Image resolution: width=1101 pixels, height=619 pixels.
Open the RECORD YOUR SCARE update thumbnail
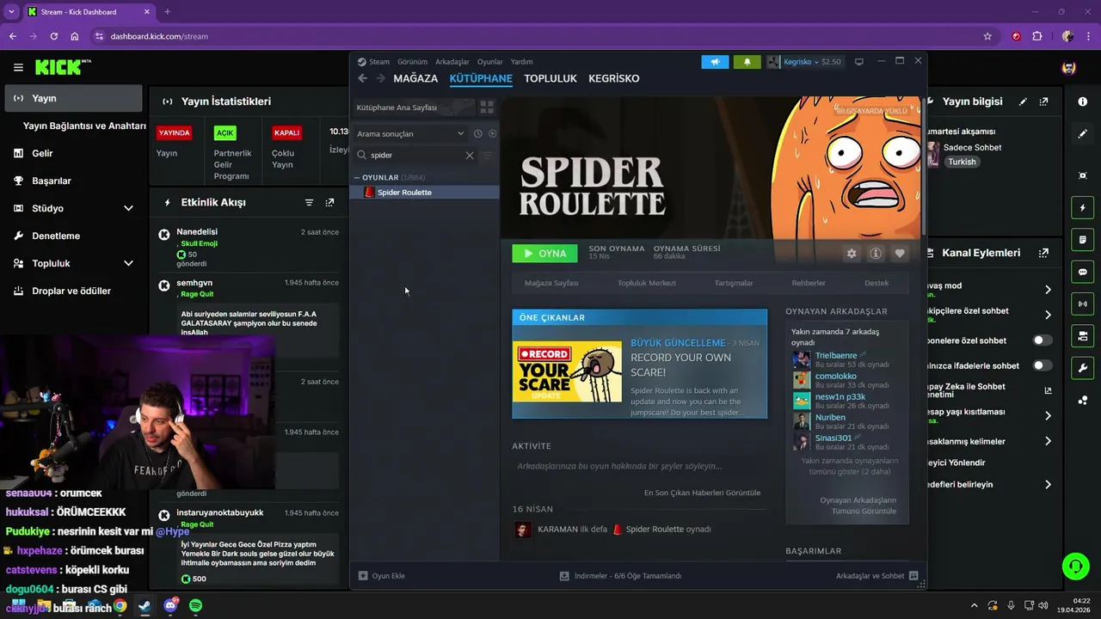point(567,371)
